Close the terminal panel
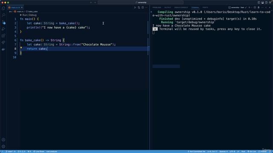Viewport: 273px width, 153px height. point(270,8)
